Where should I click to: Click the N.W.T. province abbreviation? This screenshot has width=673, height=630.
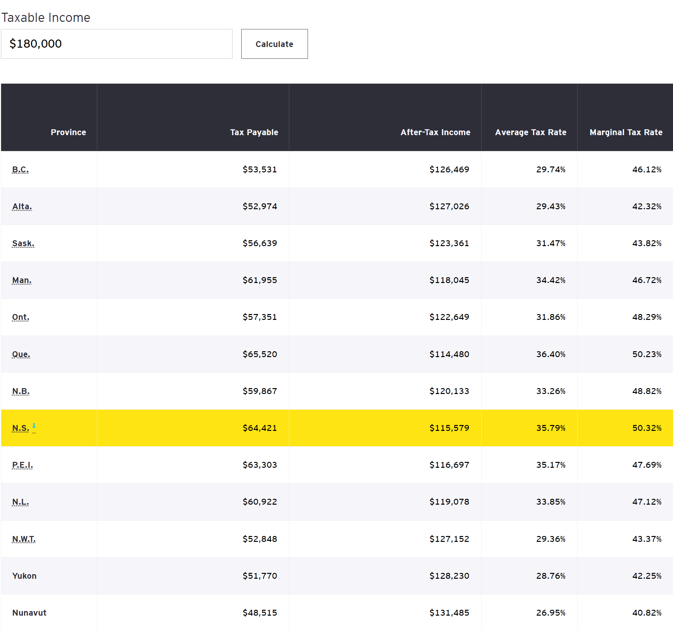click(x=24, y=539)
